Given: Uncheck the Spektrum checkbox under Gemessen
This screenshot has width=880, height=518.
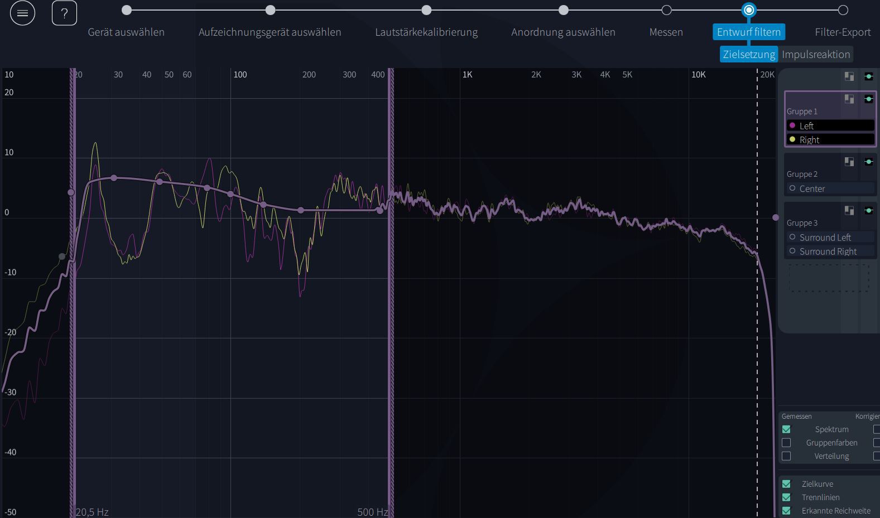Looking at the screenshot, I should click(786, 429).
